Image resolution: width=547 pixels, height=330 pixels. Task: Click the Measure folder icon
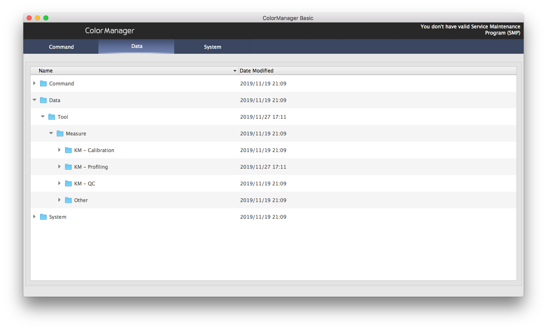click(x=60, y=133)
